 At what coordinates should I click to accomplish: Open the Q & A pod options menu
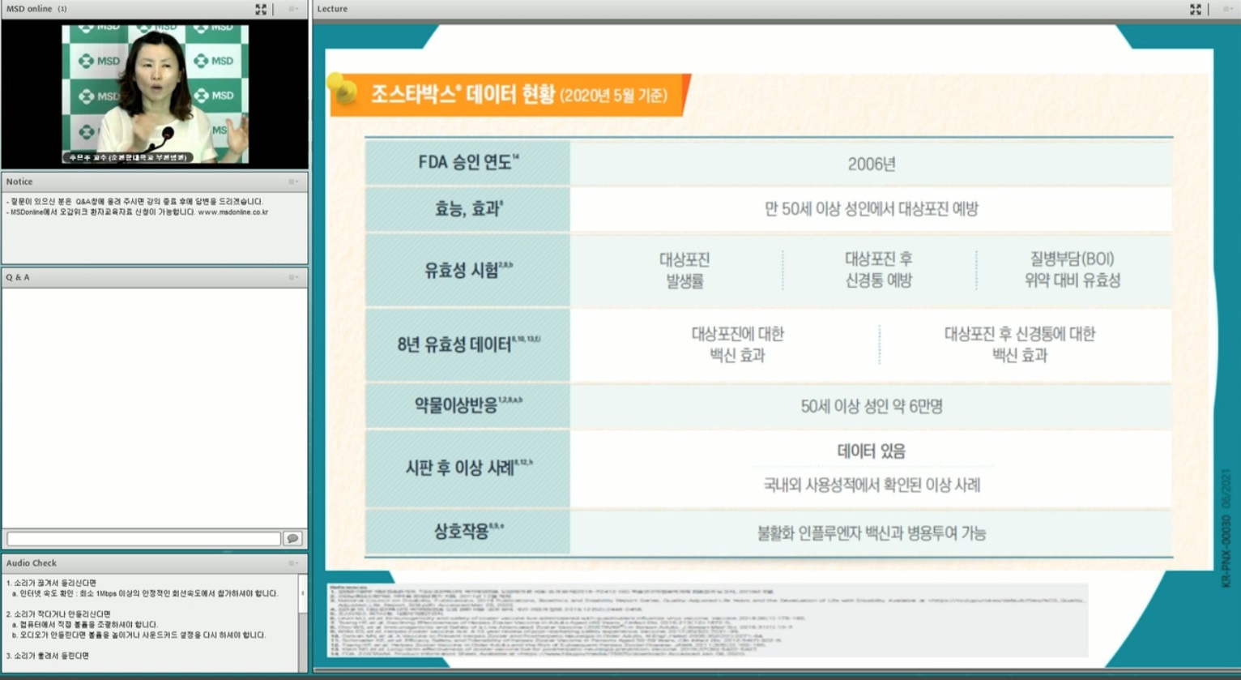pos(292,277)
